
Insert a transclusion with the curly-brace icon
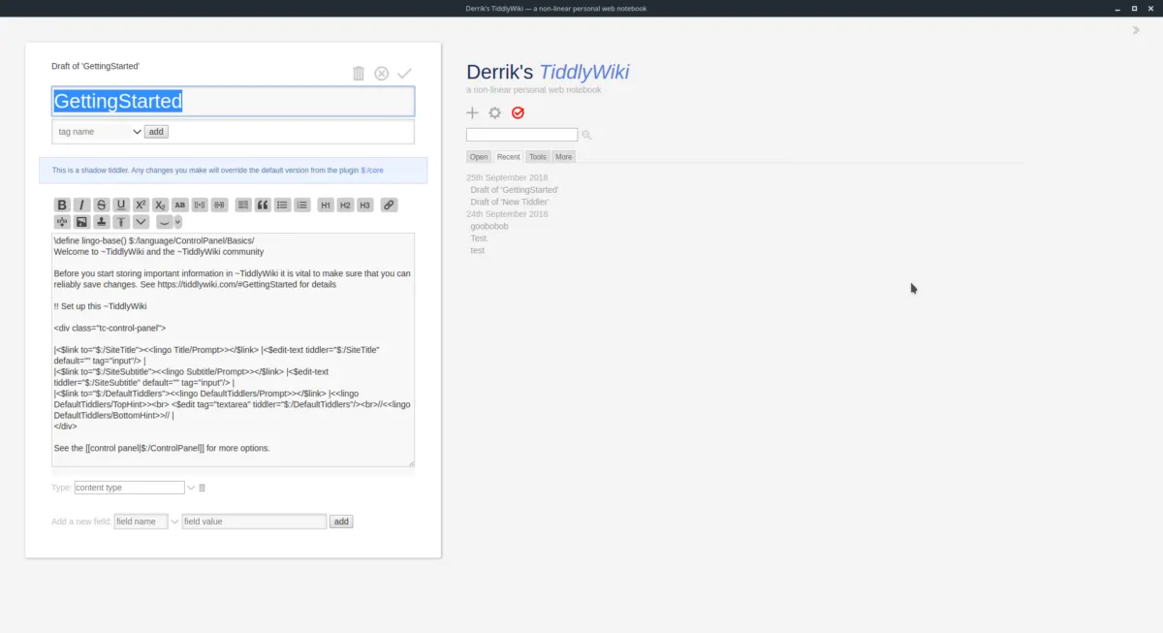(219, 205)
